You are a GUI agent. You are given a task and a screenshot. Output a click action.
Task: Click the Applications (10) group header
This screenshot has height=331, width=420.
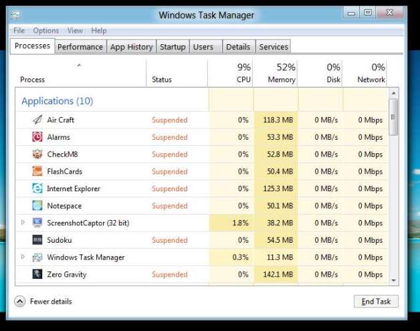[58, 101]
